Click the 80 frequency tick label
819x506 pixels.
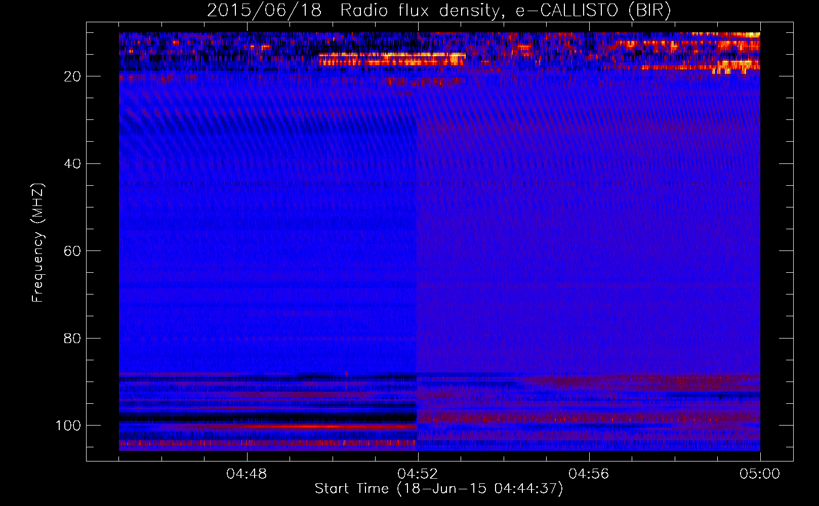point(72,339)
